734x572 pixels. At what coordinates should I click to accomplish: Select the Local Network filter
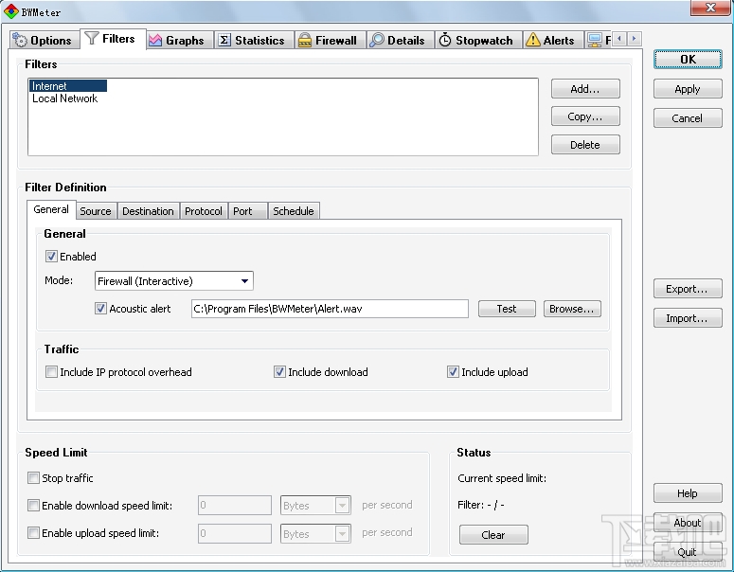coord(64,98)
